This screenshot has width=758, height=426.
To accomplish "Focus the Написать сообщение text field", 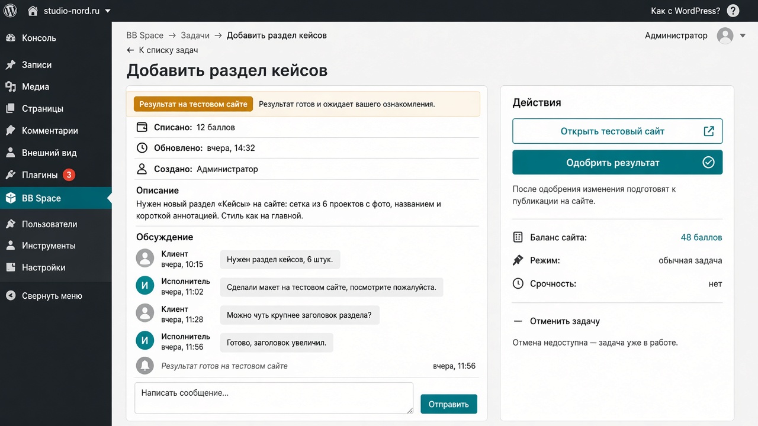I will click(x=274, y=398).
